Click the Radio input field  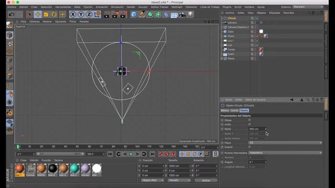click(x=256, y=129)
